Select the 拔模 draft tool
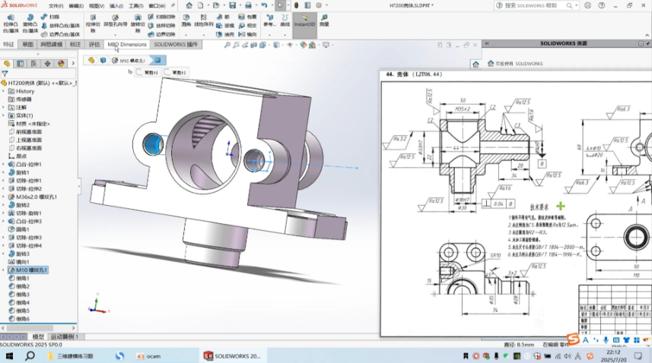This screenshot has width=652, height=363. [x=225, y=26]
